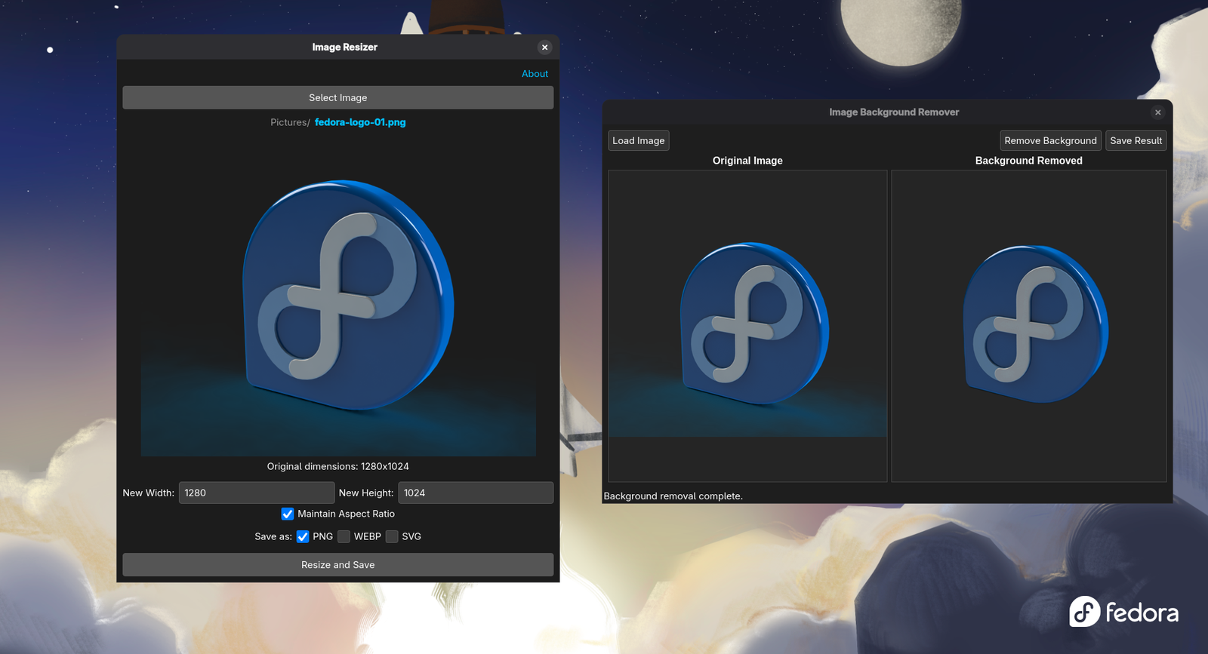
Task: Click the Background removal complete status text
Action: pos(673,496)
